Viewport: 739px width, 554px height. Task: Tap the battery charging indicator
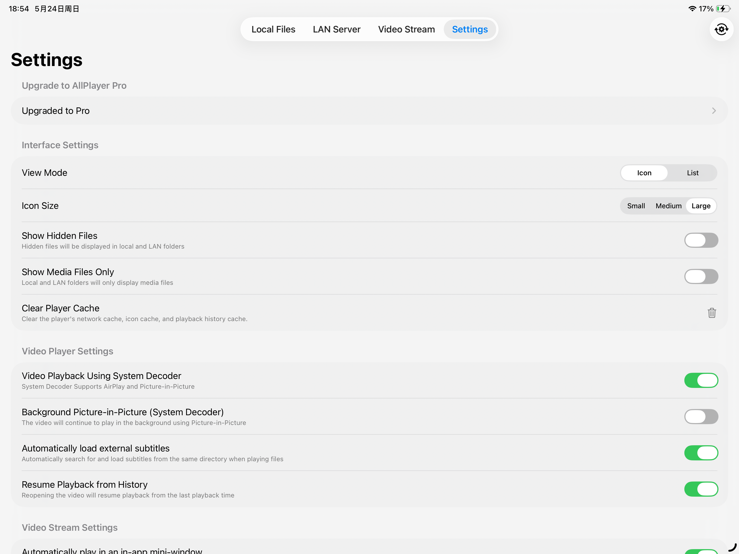click(x=723, y=9)
